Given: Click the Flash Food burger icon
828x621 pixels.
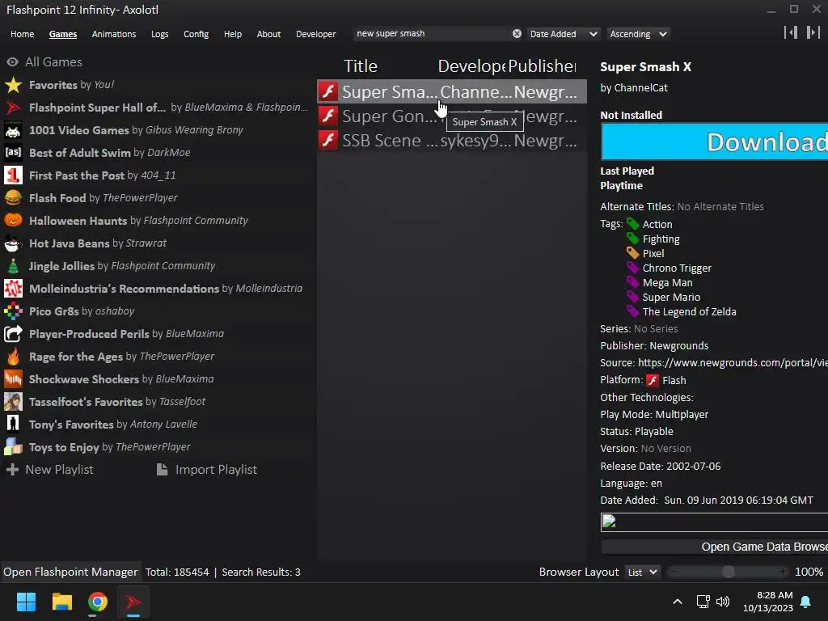Looking at the screenshot, I should pos(13,198).
